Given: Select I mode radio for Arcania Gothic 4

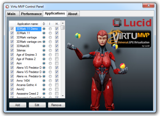Looking at the screenshot, I should click(50, 85).
